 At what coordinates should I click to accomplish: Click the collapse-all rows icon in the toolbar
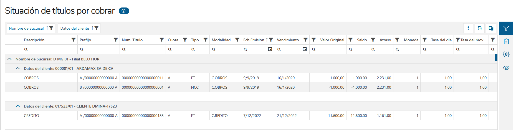coord(468,28)
